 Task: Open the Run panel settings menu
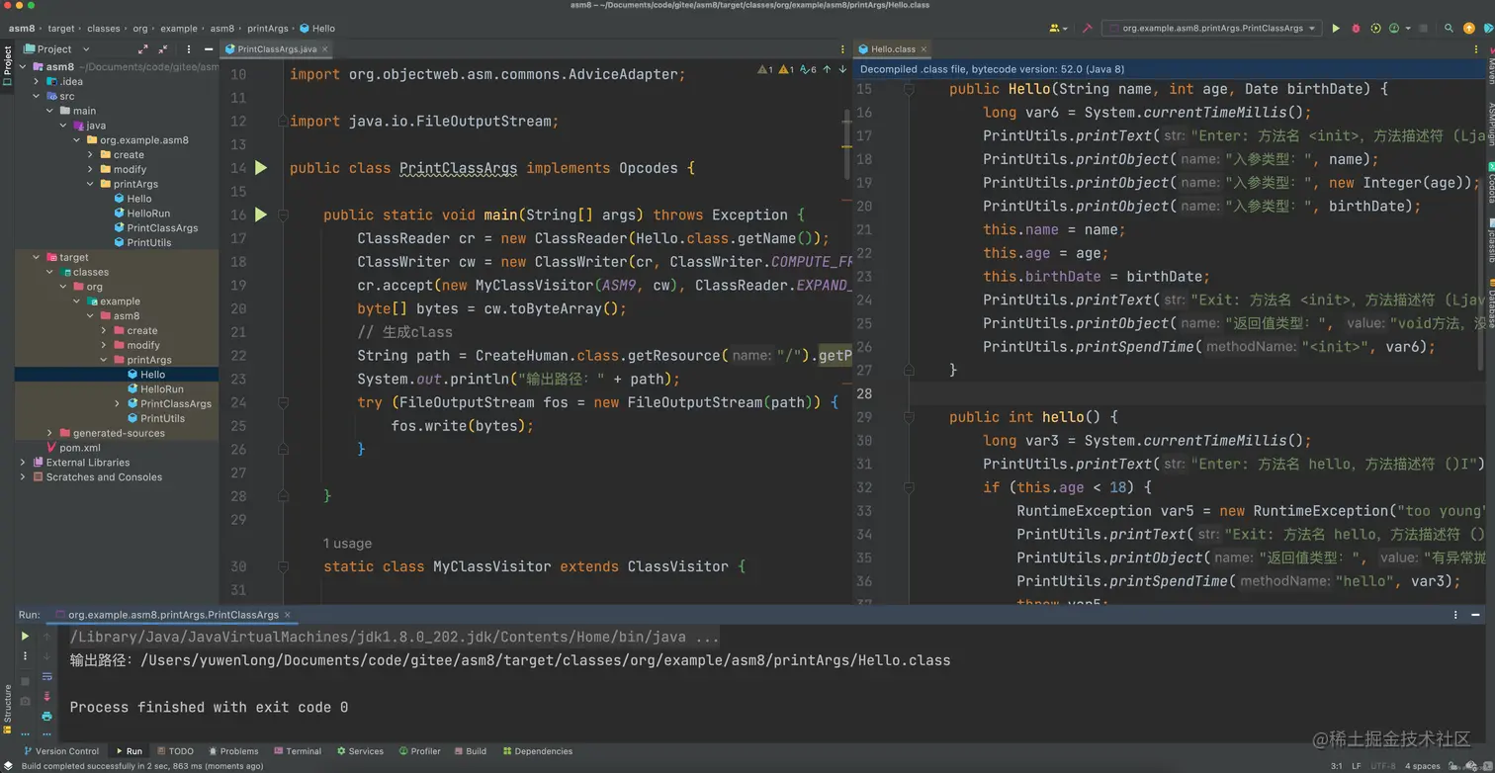pos(1455,615)
